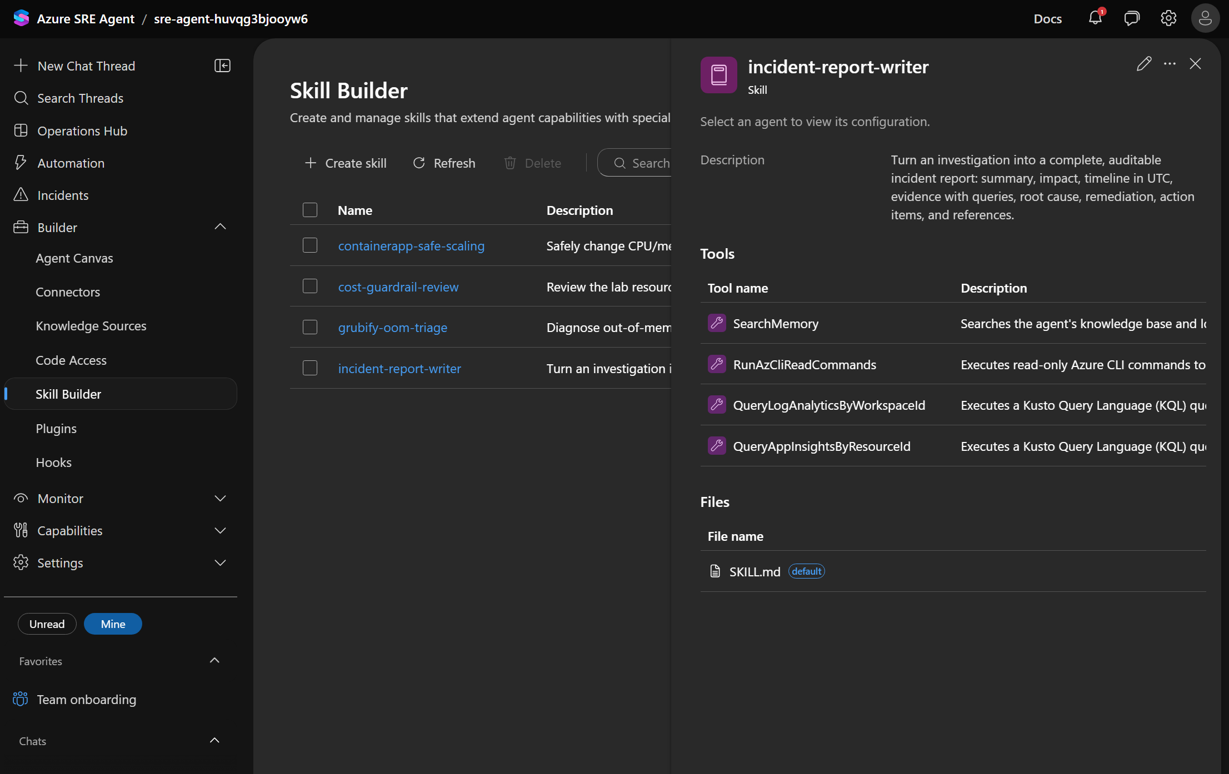
Task: Open more options ellipsis for skill
Action: [1170, 64]
